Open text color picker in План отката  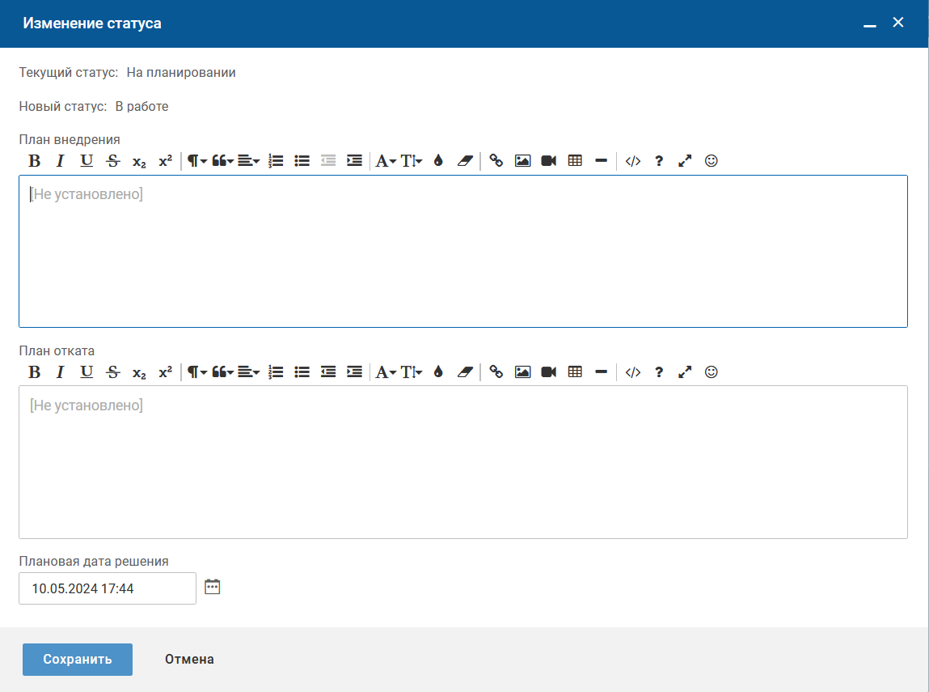point(438,372)
